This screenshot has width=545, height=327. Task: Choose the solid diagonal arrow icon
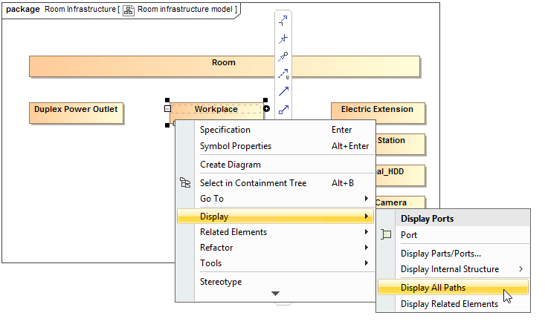[283, 92]
